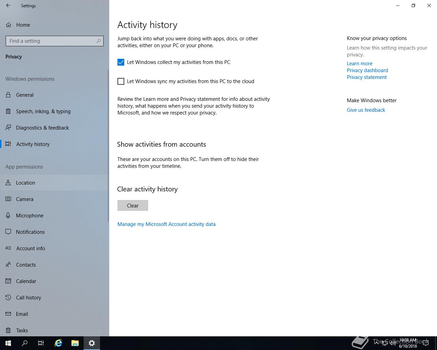The width and height of the screenshot is (437, 350).
Task: Open Manage my Microsoft Account activity data
Action: pyautogui.click(x=166, y=224)
